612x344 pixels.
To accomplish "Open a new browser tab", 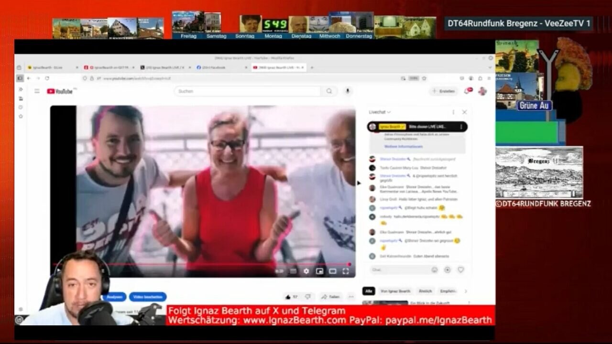I will [x=312, y=67].
